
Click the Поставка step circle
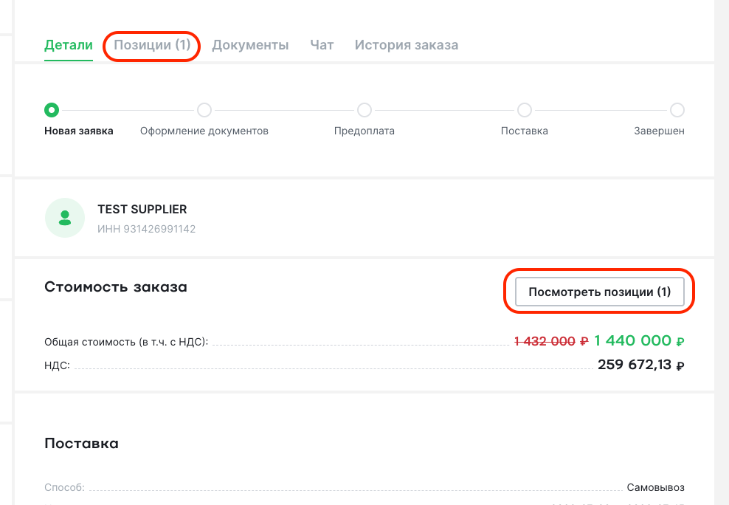point(525,110)
